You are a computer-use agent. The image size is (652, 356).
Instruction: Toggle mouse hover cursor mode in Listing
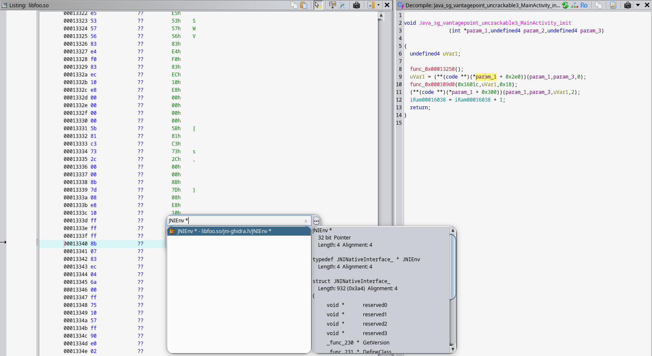318,5
